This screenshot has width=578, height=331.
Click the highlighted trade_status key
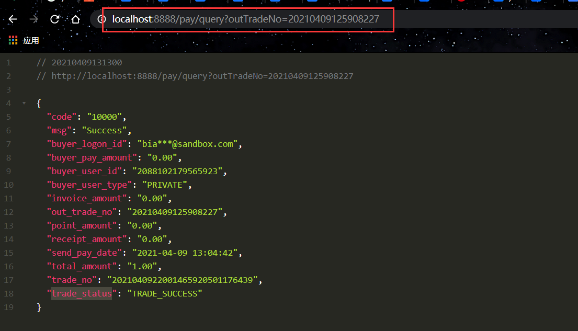coord(82,293)
